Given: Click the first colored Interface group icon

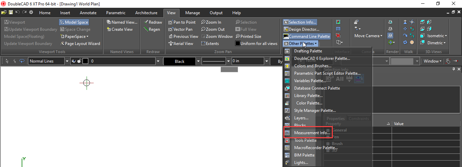Looking at the screenshot, I should 338,22.
